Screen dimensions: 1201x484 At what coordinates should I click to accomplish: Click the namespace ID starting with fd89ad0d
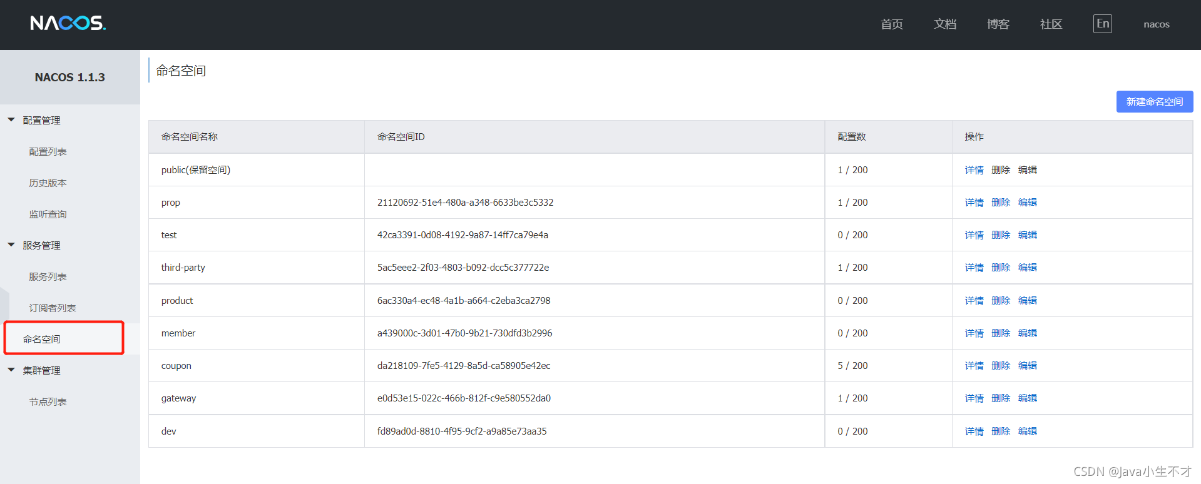(462, 431)
